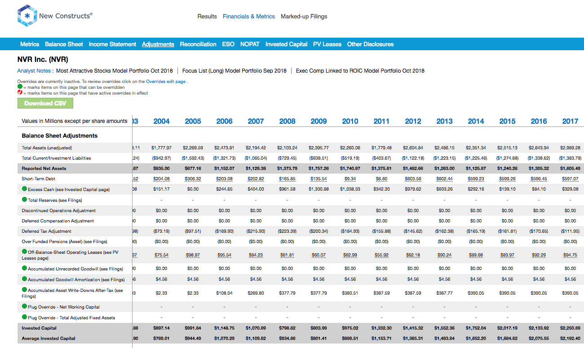The width and height of the screenshot is (584, 348).
Task: Click the New Constructs logo icon
Action: pos(27,16)
